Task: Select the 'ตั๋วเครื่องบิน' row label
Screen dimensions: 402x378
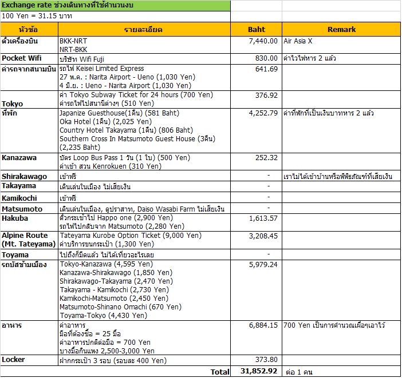Action: pyautogui.click(x=29, y=45)
